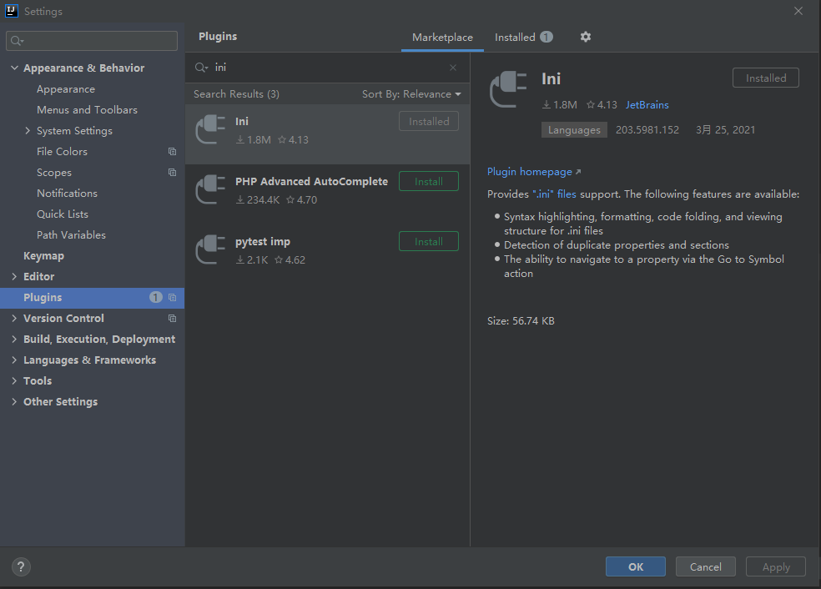Select the pytest imp result name

(263, 242)
